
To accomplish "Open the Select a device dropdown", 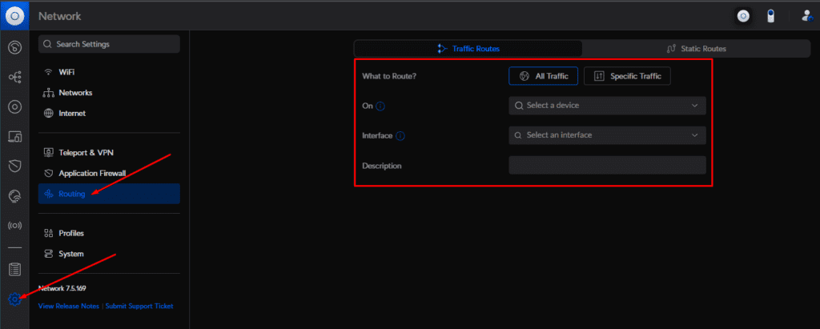I will pos(607,106).
